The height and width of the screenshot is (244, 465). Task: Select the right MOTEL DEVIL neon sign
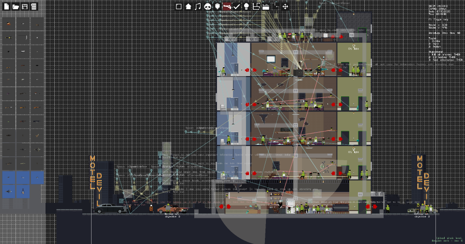tap(423, 180)
